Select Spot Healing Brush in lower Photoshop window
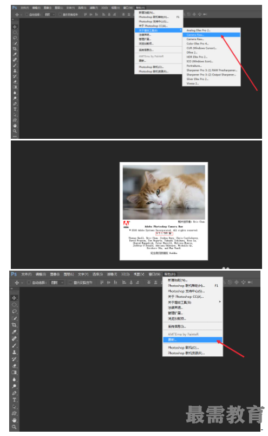 click(x=14, y=339)
